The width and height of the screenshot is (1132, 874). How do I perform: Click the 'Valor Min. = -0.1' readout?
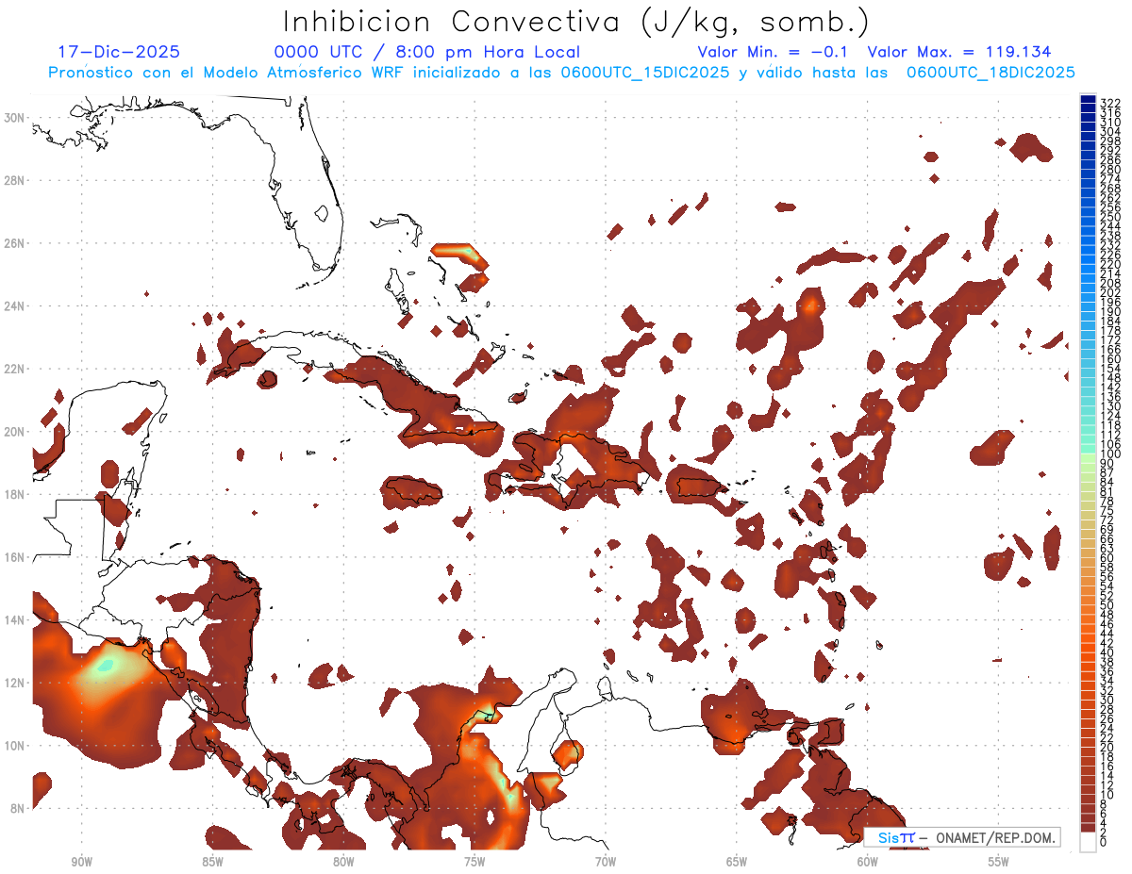coord(773,52)
